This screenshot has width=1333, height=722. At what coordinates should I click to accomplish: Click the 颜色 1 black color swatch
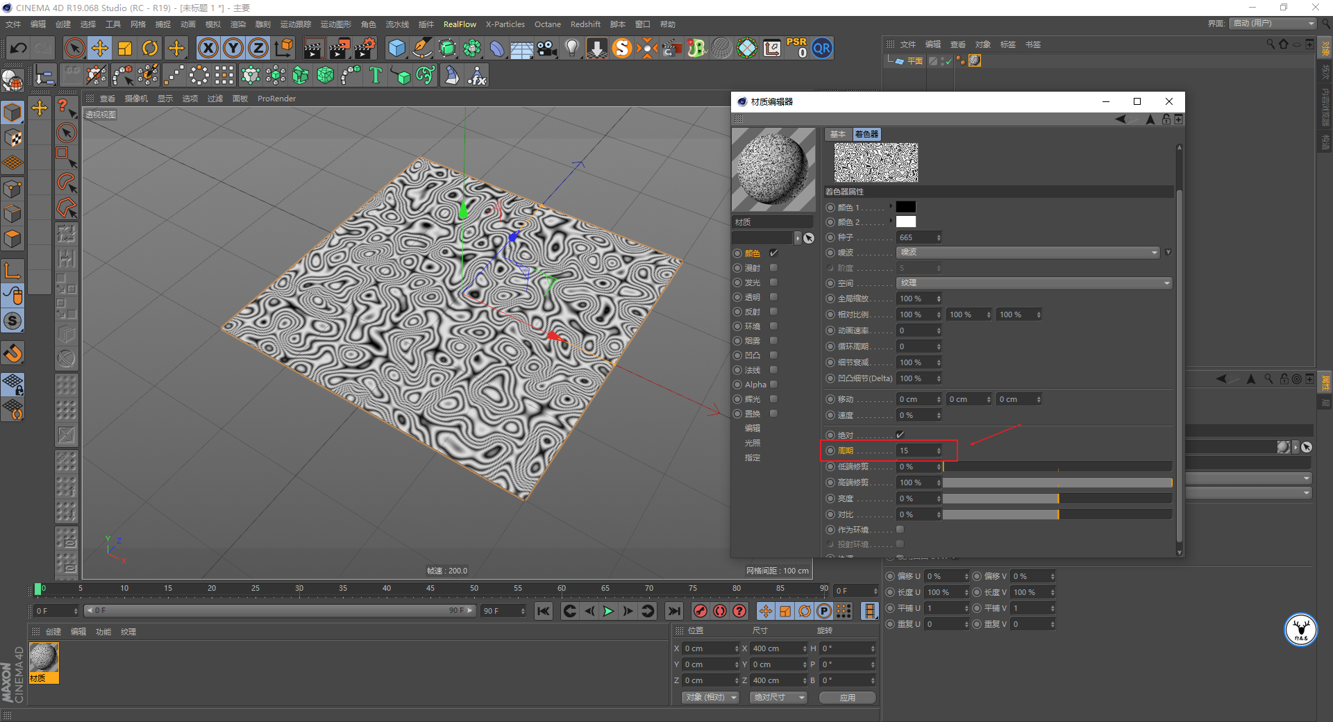point(905,207)
